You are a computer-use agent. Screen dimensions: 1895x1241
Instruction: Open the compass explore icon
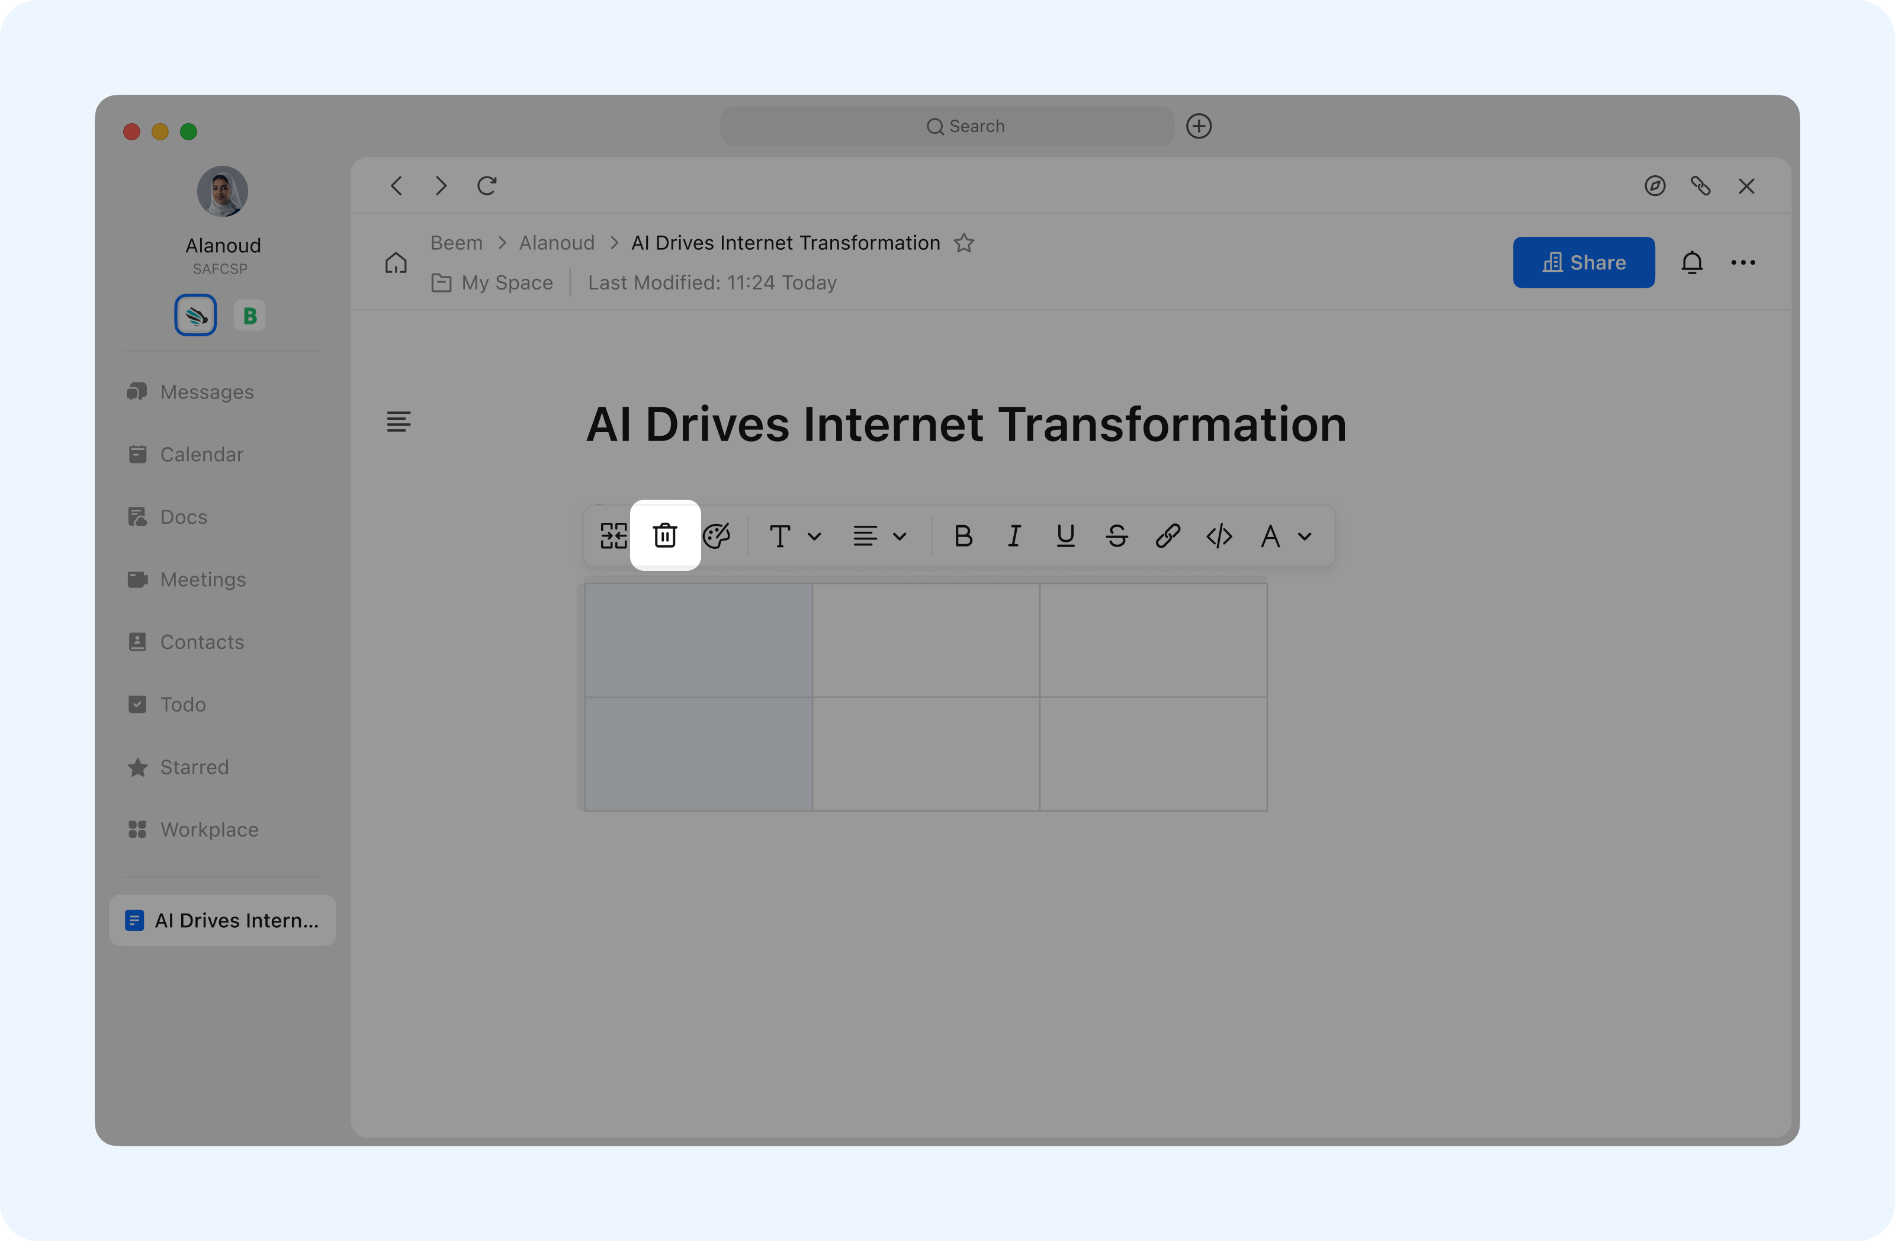coord(1655,187)
